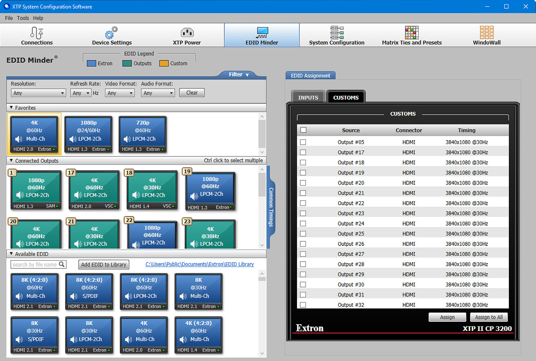
Task: Switch to the INPUTS tab
Action: tap(308, 97)
